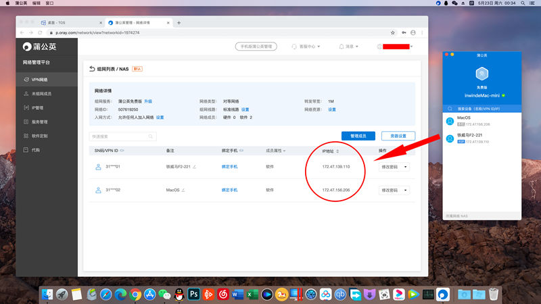Image resolution: width=541 pixels, height=304 pixels.
Task: Click the Chrome back arrow
Action: (22, 32)
